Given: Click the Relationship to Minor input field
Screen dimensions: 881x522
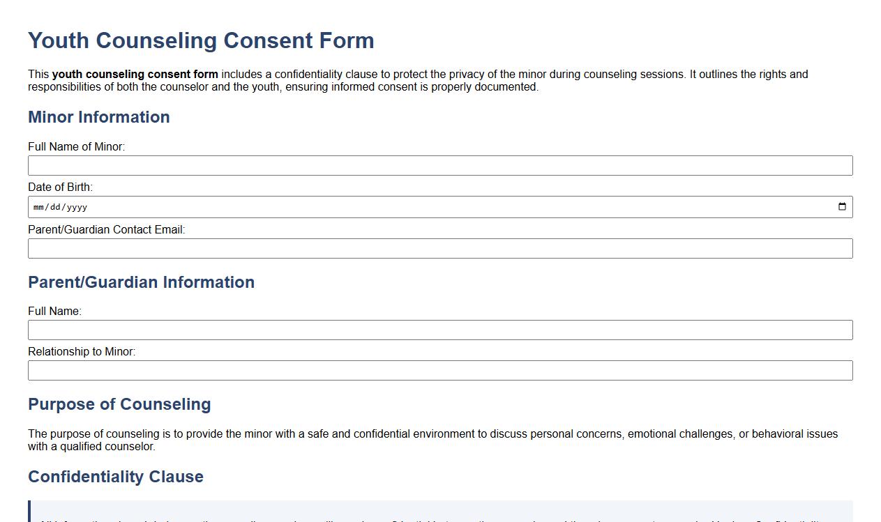Looking at the screenshot, I should (x=439, y=370).
